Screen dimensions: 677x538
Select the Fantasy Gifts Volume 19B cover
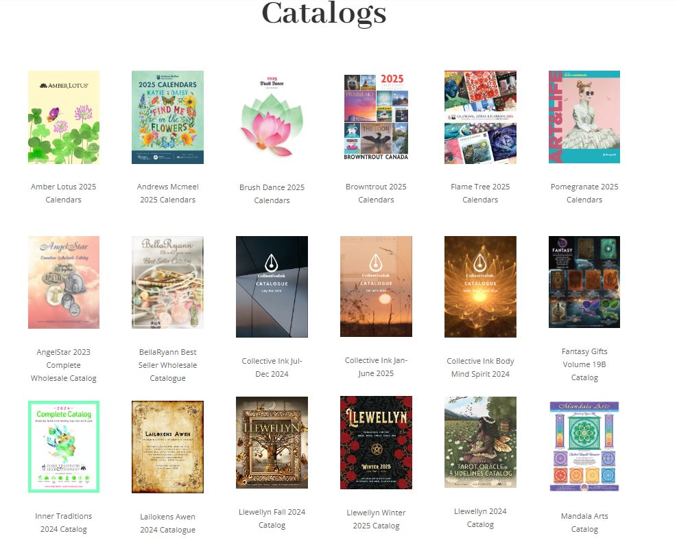coord(584,282)
